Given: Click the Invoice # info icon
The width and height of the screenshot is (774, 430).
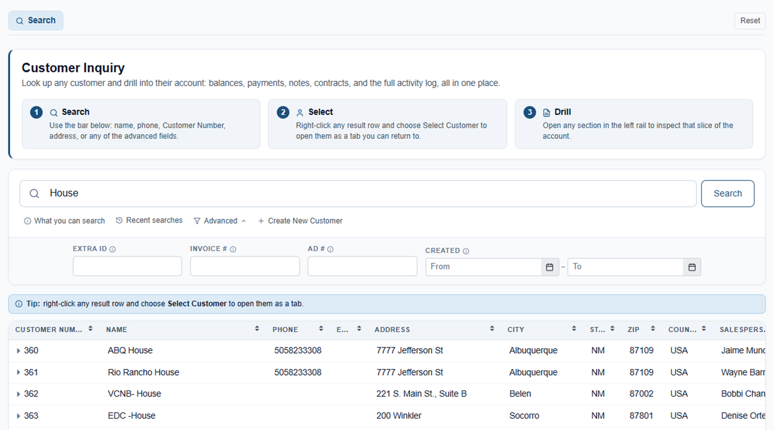Looking at the screenshot, I should coord(233,249).
